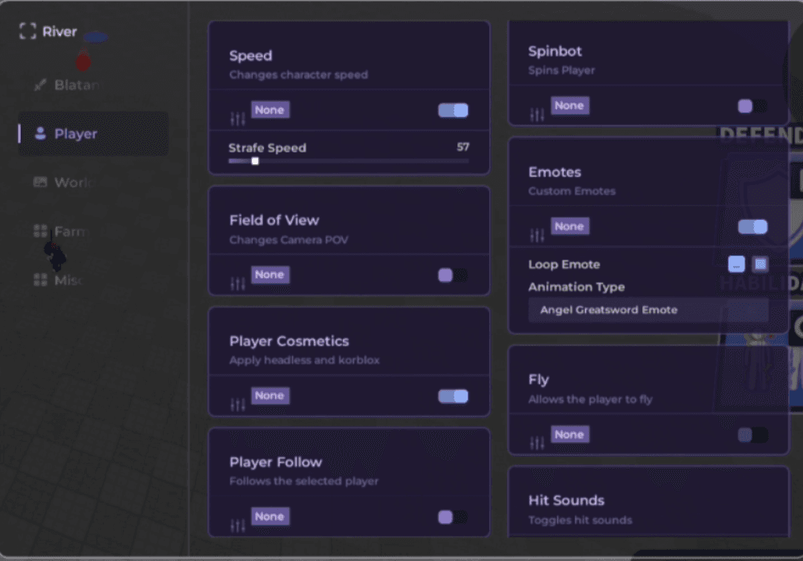
Task: Disable the Speed toggle
Action: [x=453, y=111]
